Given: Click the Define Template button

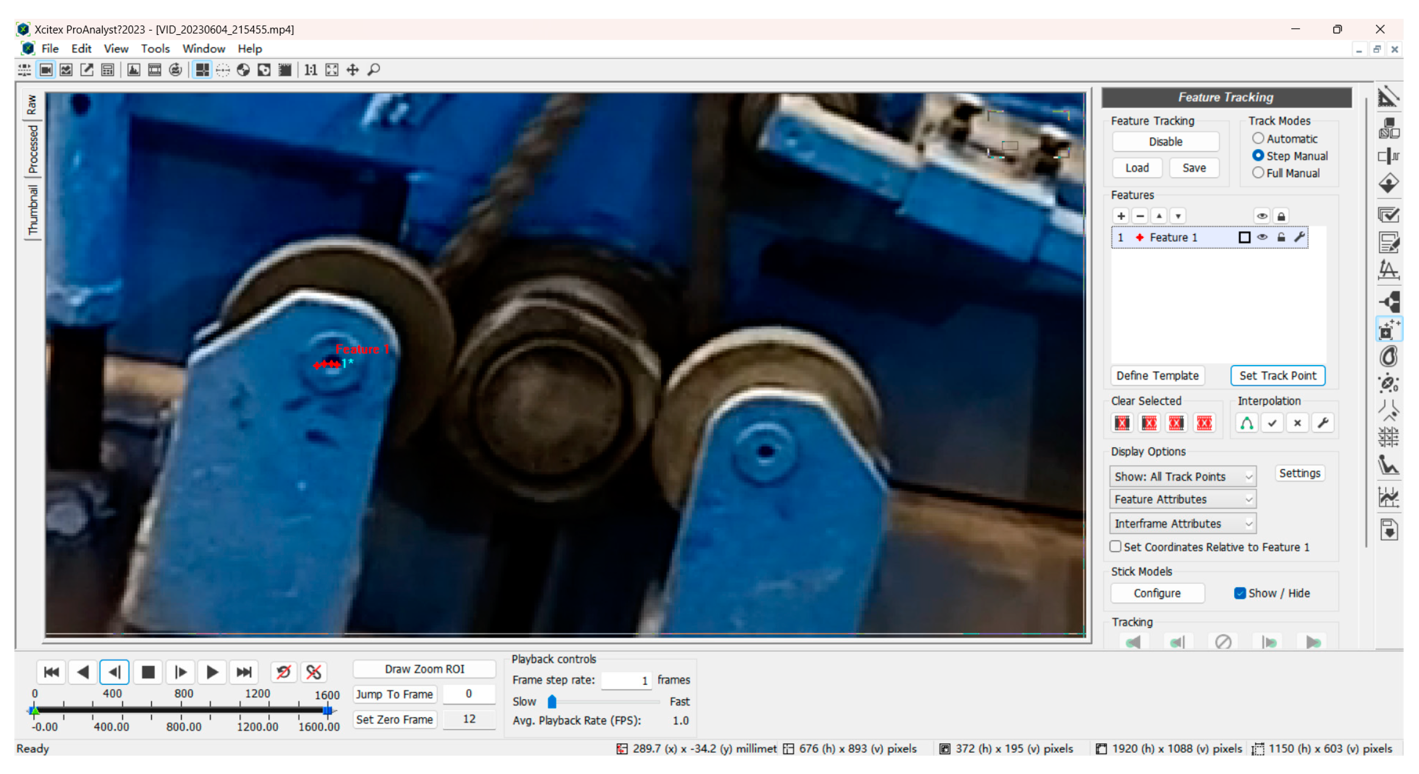Looking at the screenshot, I should pyautogui.click(x=1157, y=376).
